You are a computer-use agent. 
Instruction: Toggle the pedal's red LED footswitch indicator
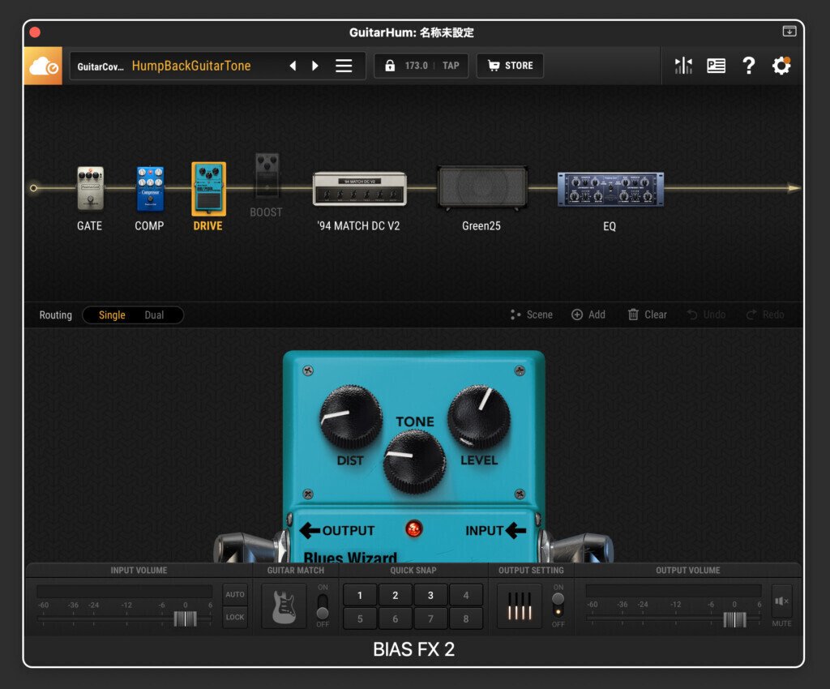tap(413, 529)
